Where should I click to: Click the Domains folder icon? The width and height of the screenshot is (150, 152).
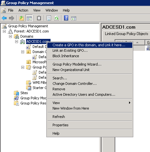16,36
